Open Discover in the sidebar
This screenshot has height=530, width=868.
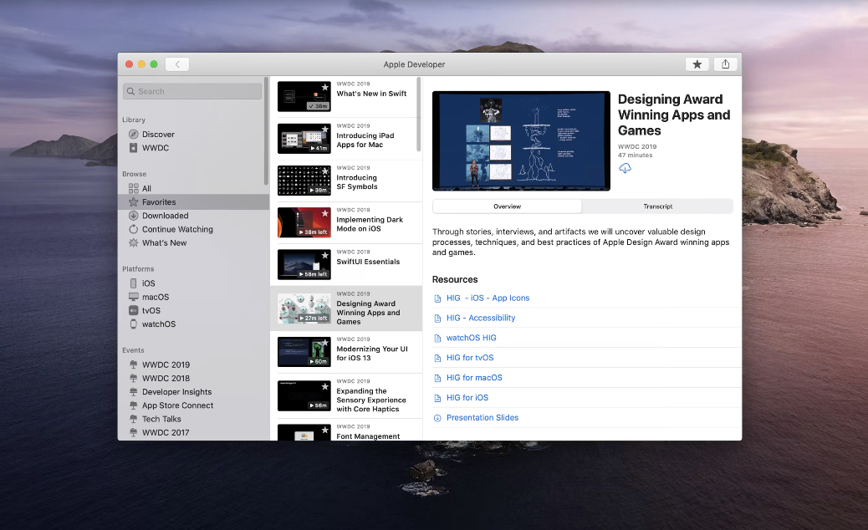[x=158, y=134]
